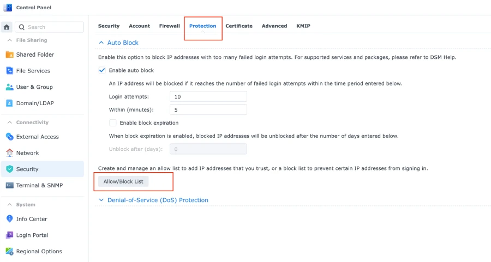Focus the Control Panel search box

point(50,27)
